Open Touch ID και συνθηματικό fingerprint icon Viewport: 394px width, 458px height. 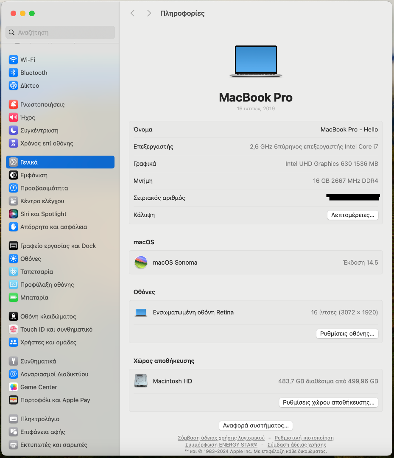click(13, 329)
